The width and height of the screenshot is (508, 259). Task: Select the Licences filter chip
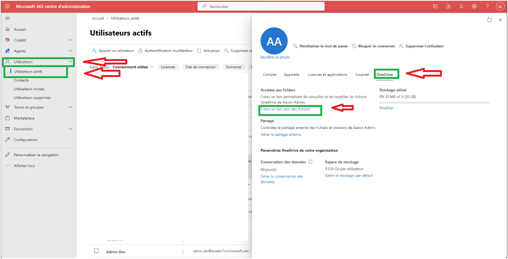click(x=168, y=67)
